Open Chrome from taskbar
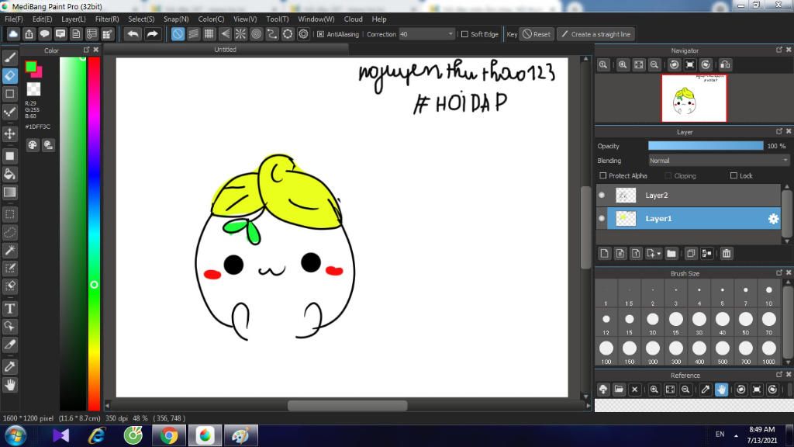 click(168, 435)
